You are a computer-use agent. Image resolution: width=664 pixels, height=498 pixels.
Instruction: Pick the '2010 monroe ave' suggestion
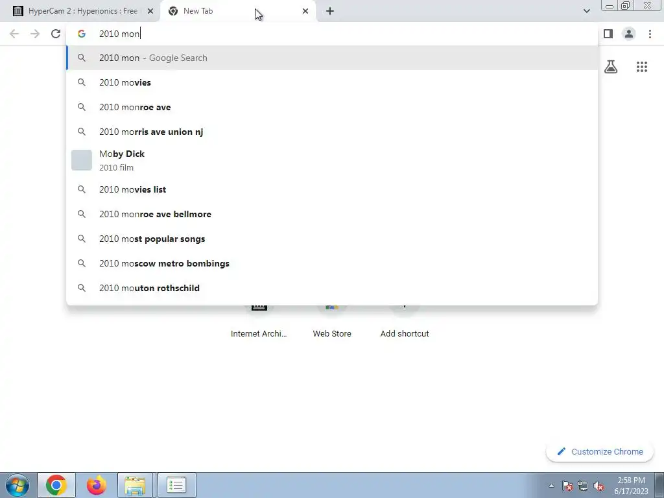point(332,107)
